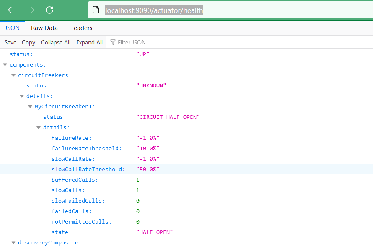Click the failedCalls key
This screenshot has width=373, height=247.
tap(71, 211)
